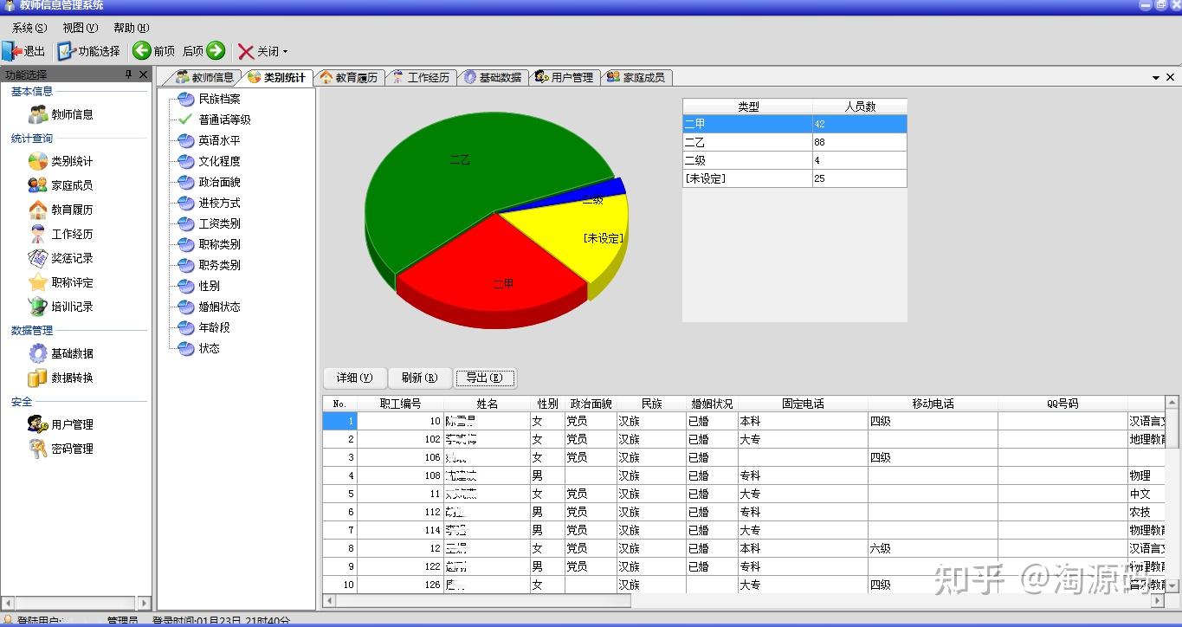1182x627 pixels.
Task: Switch to the 工作经历 tab
Action: point(421,77)
